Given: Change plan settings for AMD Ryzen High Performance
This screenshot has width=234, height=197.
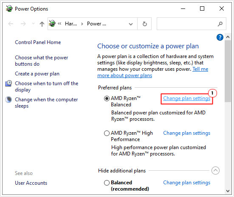Looking at the screenshot, I should pyautogui.click(x=186, y=133).
